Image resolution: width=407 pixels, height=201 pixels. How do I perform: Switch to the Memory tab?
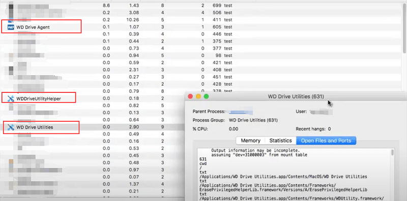[x=250, y=141]
